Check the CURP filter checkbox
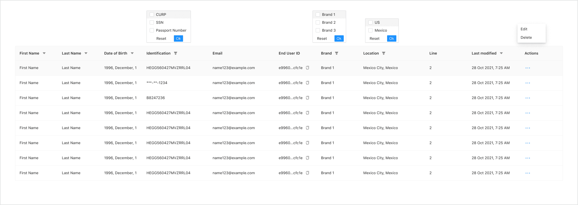The image size is (578, 205). (152, 14)
